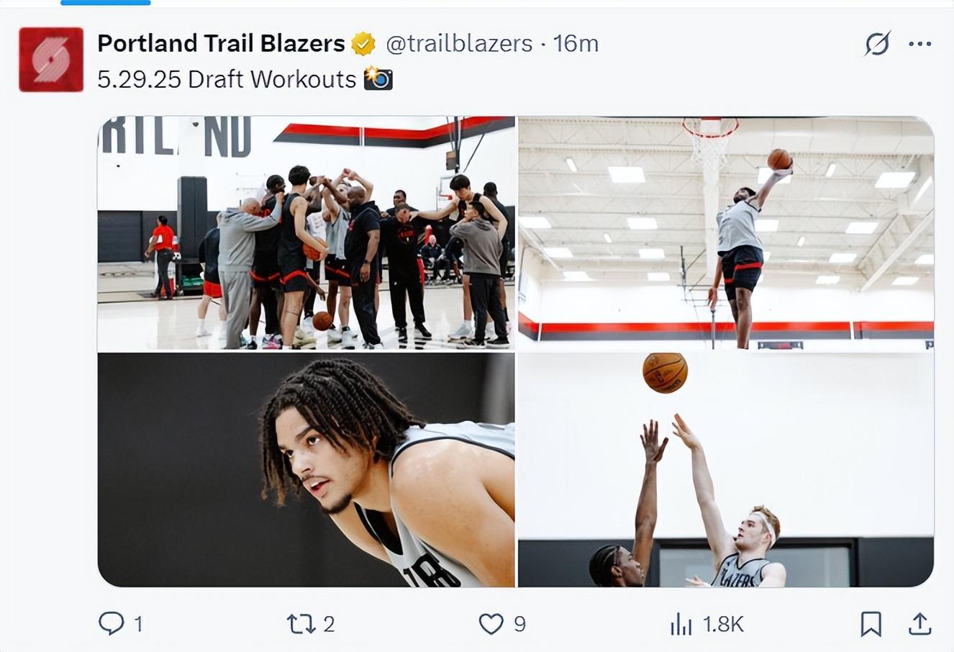Open the Portland Trail Blazers profile avatar
This screenshot has width=954, height=652.
click(51, 60)
